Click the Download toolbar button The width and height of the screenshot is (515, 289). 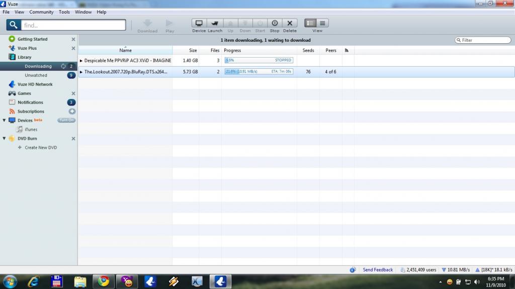tap(147, 26)
